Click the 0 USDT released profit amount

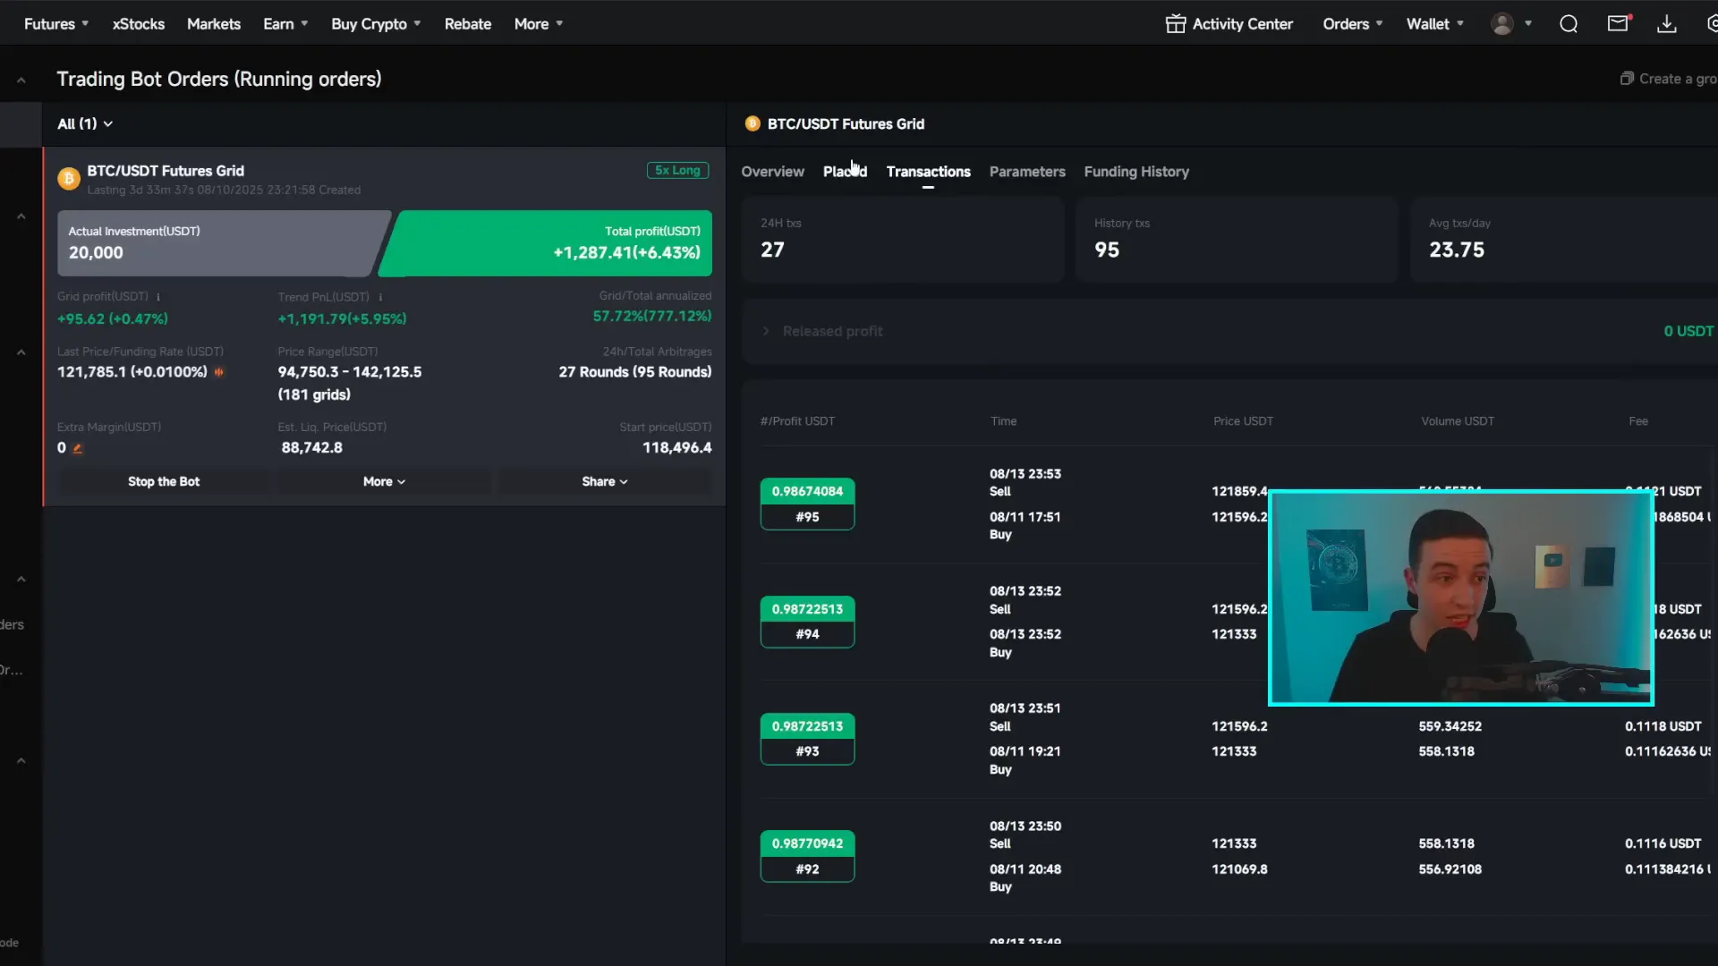pyautogui.click(x=1688, y=331)
